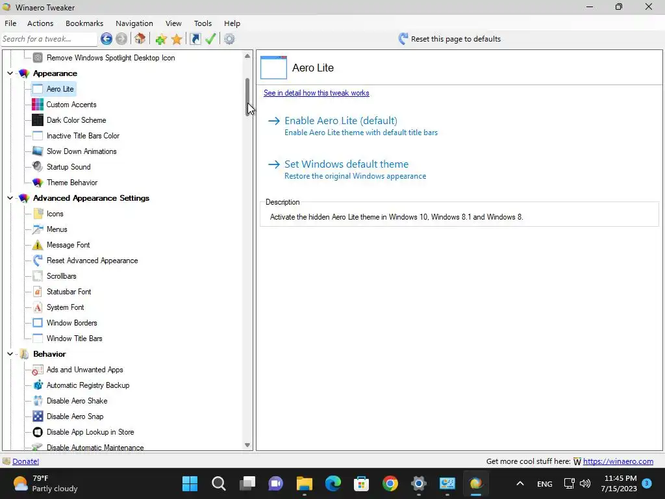Open the Bookmarks menu
The image size is (665, 499).
(x=84, y=23)
